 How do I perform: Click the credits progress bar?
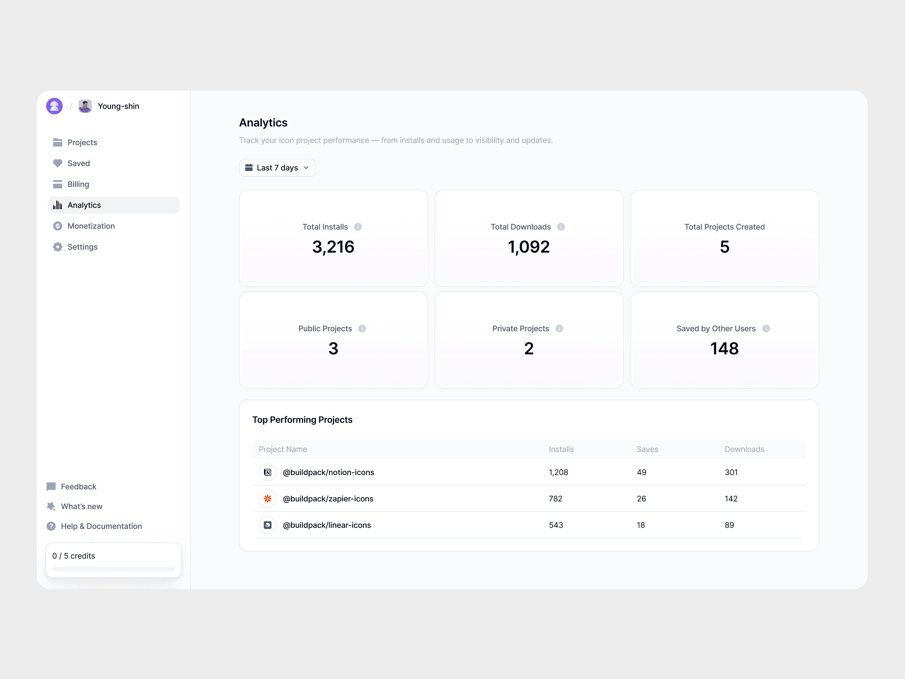[x=113, y=569]
